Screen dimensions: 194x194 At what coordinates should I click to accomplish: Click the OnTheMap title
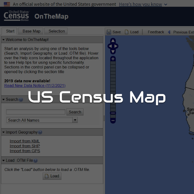click(x=51, y=16)
